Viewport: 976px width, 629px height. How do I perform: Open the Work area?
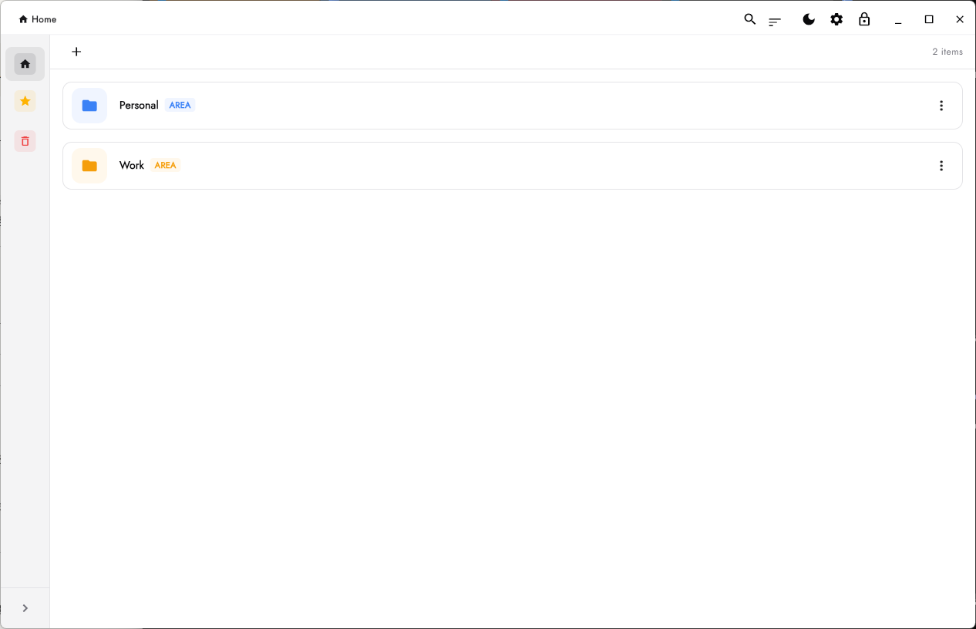(513, 166)
